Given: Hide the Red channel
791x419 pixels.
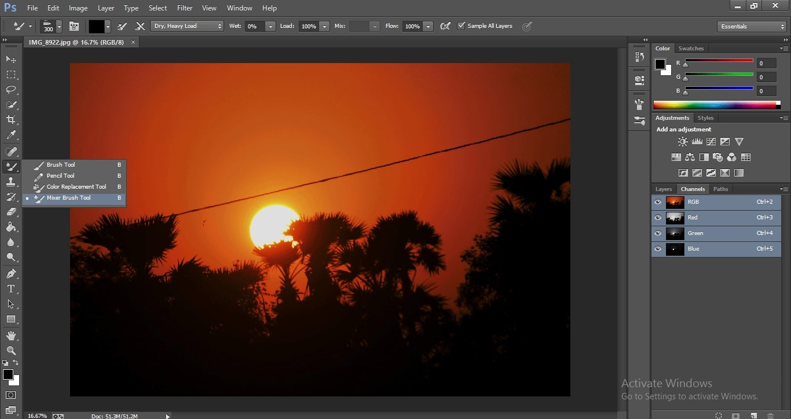Looking at the screenshot, I should coord(657,218).
